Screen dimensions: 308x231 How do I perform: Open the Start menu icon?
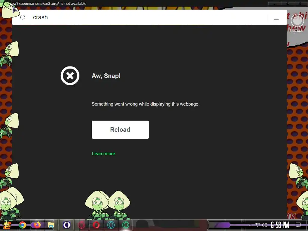(7, 225)
